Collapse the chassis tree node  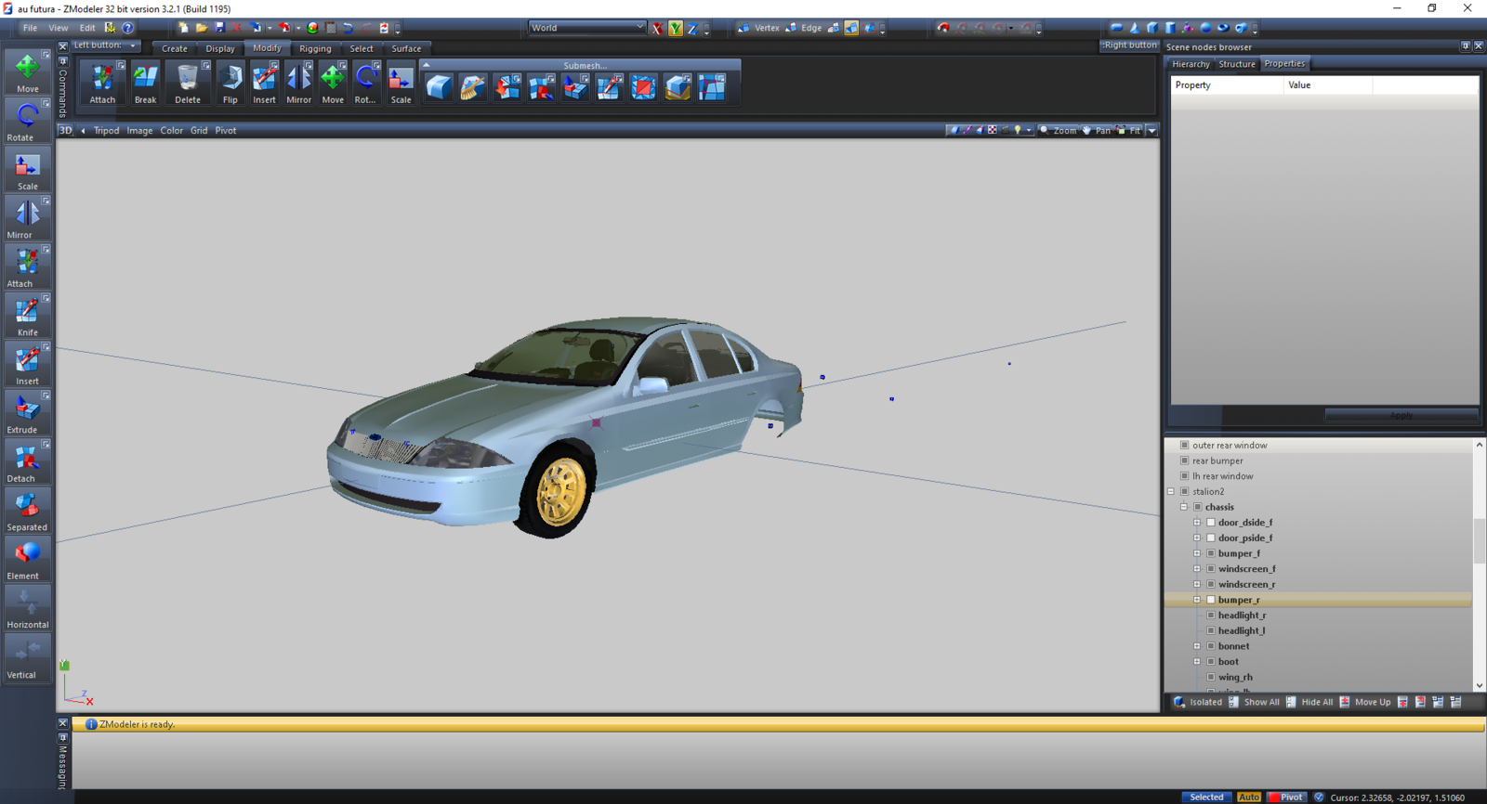pos(1184,507)
